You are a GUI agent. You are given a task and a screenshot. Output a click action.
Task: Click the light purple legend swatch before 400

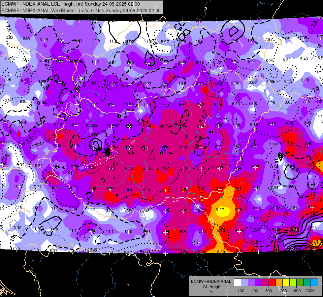[x=251, y=282]
